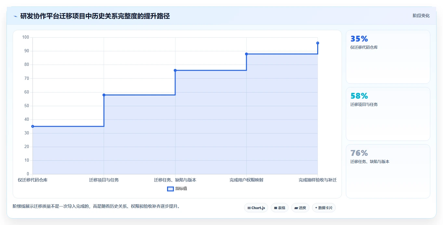Click the 进度 tag pill
Viewport: 443px width, 225px height.
click(300, 208)
